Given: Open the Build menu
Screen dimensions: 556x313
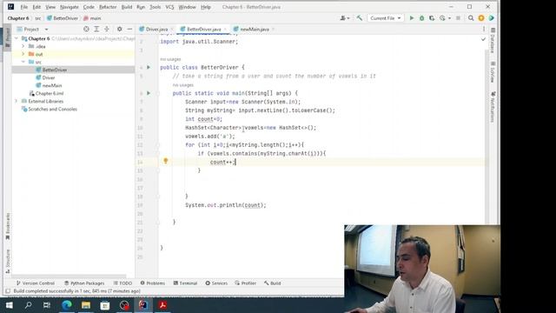Looking at the screenshot, I should (127, 7).
